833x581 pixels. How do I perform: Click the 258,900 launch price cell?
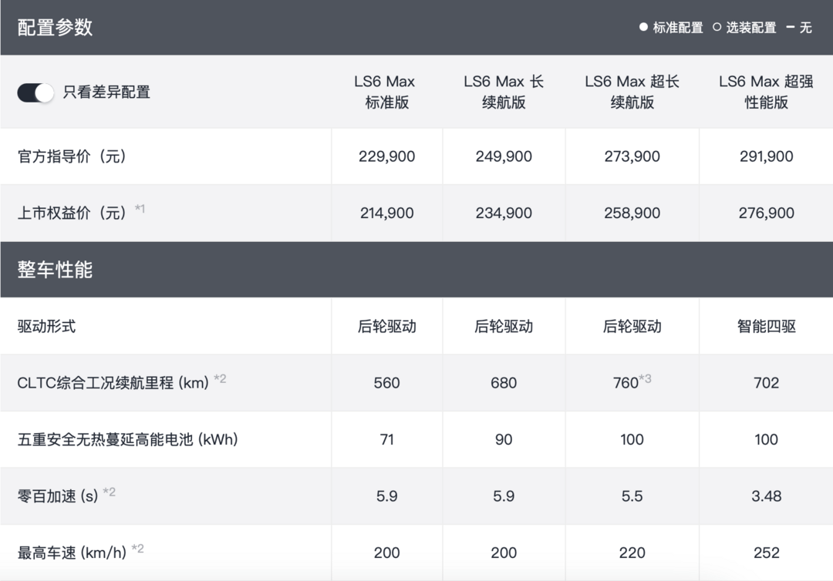[x=632, y=213]
